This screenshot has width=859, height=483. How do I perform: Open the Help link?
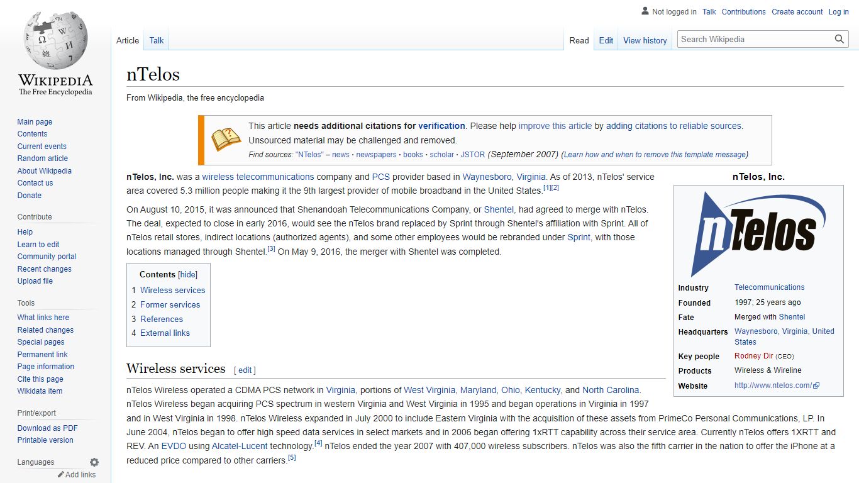click(x=25, y=232)
